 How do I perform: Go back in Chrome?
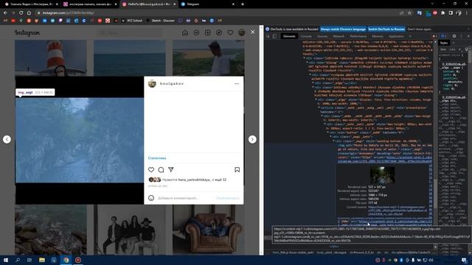(5, 13)
